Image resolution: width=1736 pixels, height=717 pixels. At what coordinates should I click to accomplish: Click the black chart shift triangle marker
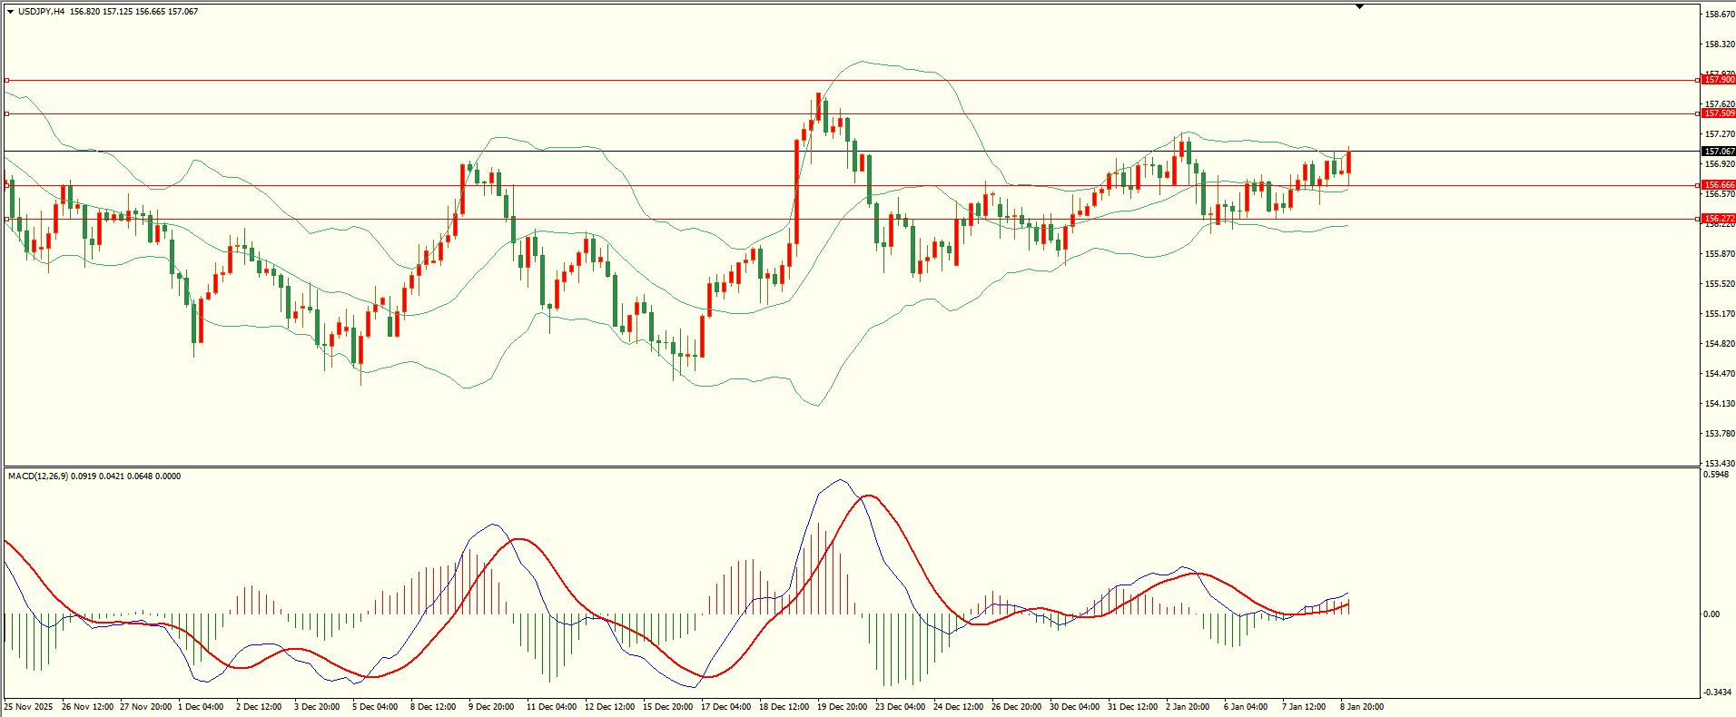tap(1359, 6)
